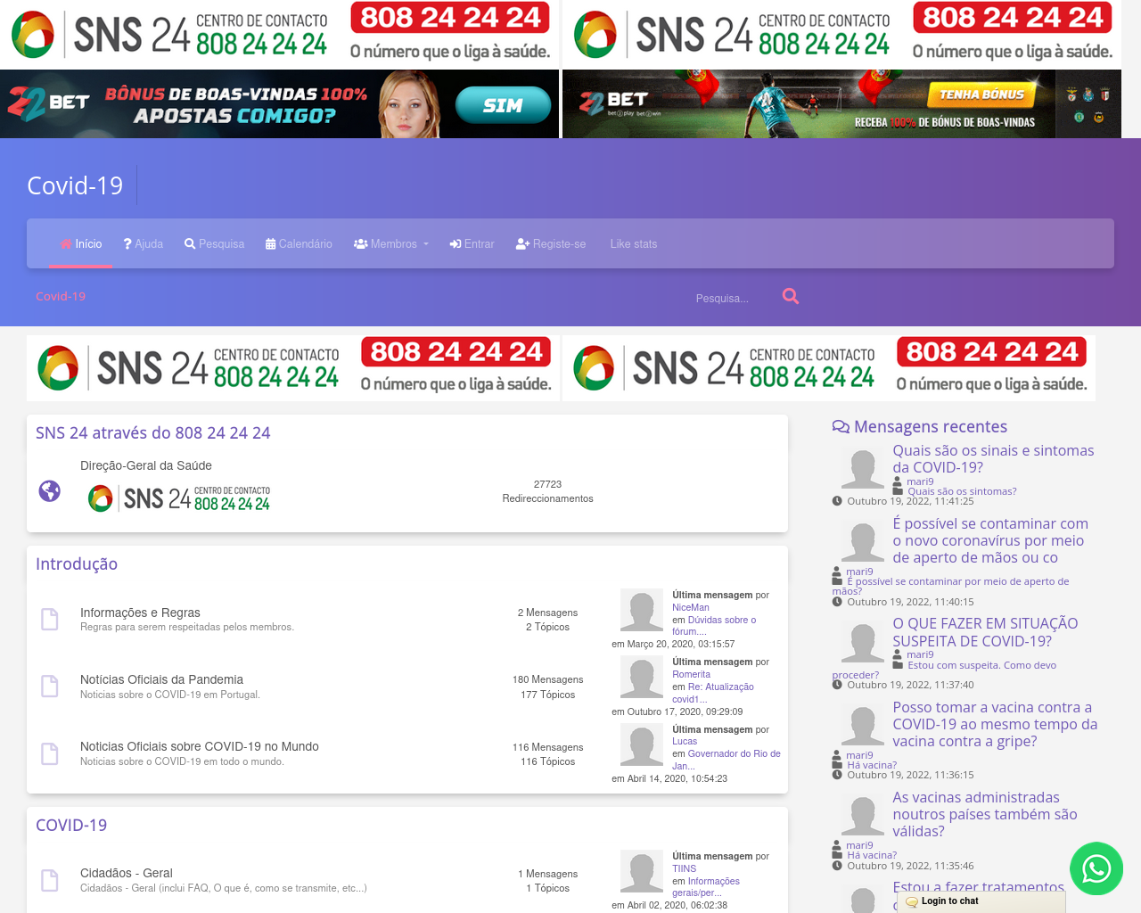Click the Pesquisa search input field
This screenshot has width=1141, height=913.
pos(731,298)
